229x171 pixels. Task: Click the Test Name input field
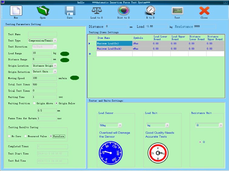(42, 34)
